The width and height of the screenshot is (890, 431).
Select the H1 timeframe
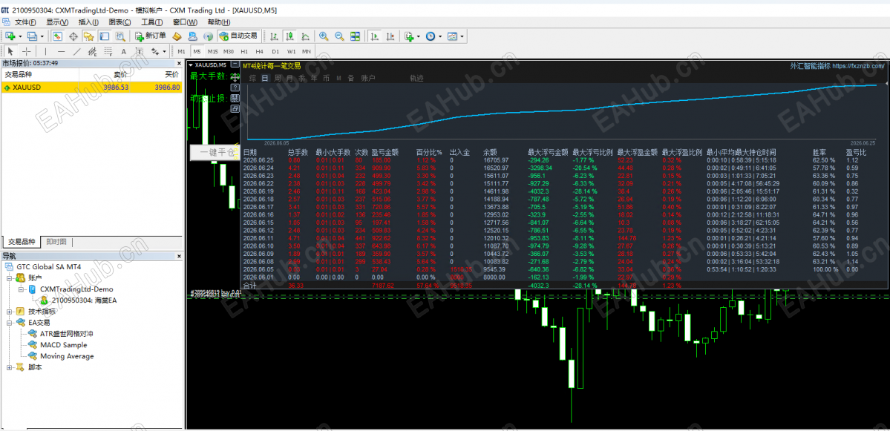pos(244,51)
